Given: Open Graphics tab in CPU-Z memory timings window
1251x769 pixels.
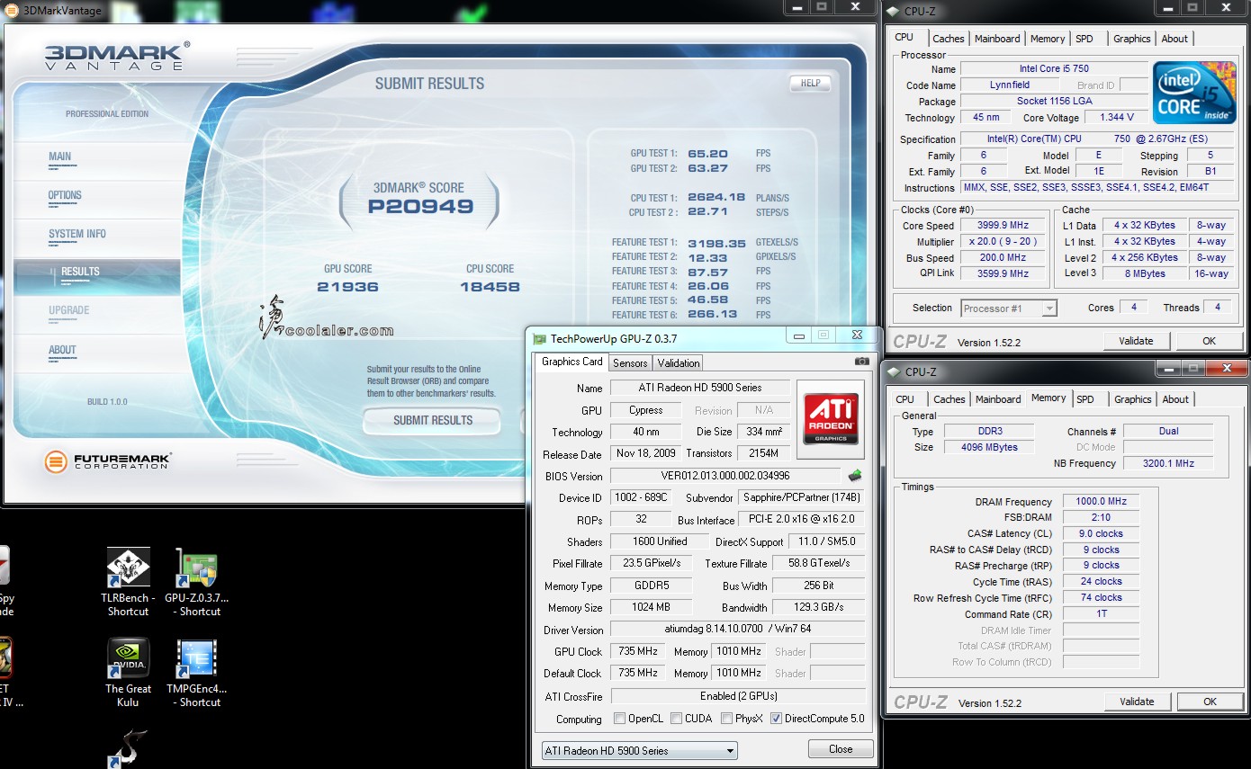Looking at the screenshot, I should [x=1132, y=399].
